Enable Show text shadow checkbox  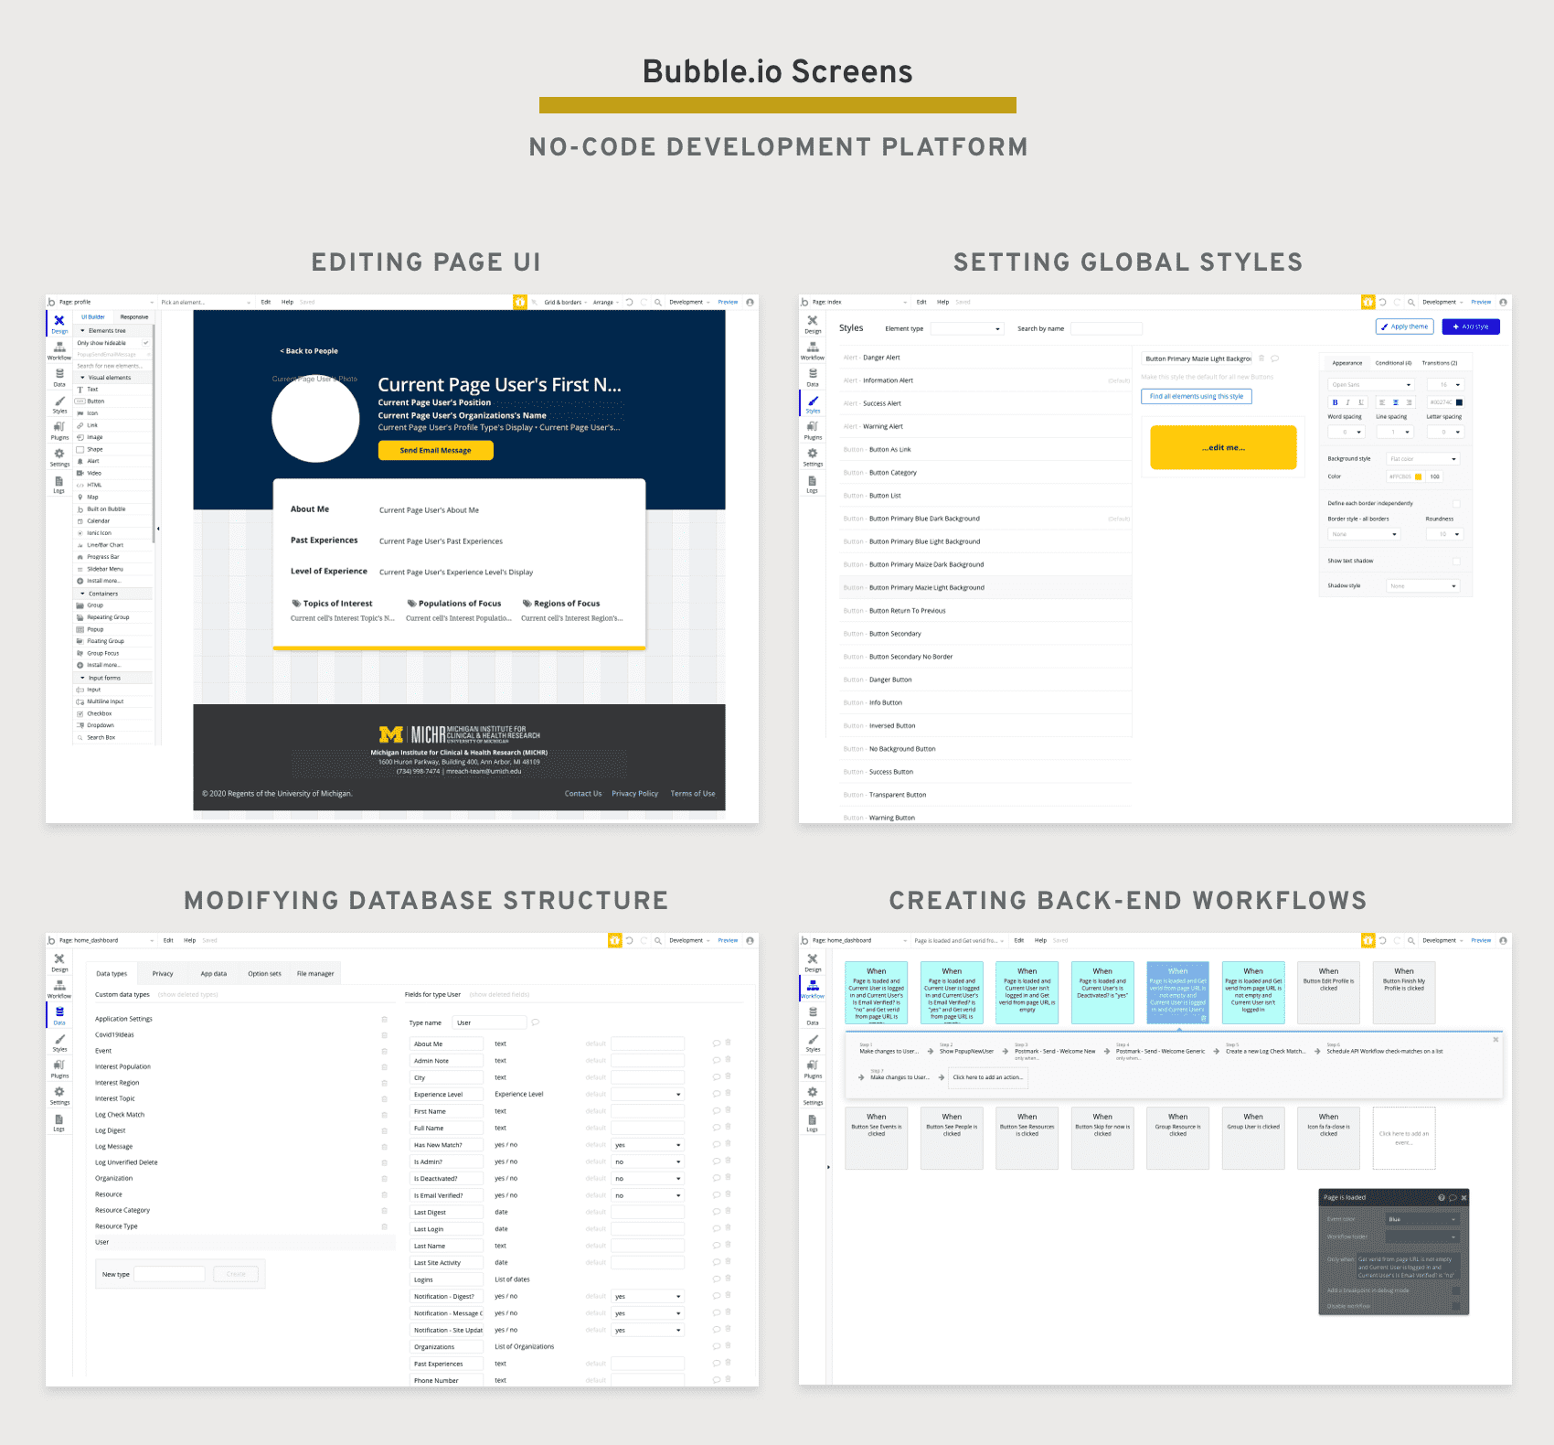coord(1456,561)
